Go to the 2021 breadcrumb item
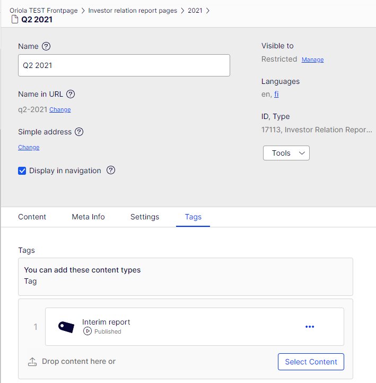Viewport: 376px width, 383px height. coord(195,11)
